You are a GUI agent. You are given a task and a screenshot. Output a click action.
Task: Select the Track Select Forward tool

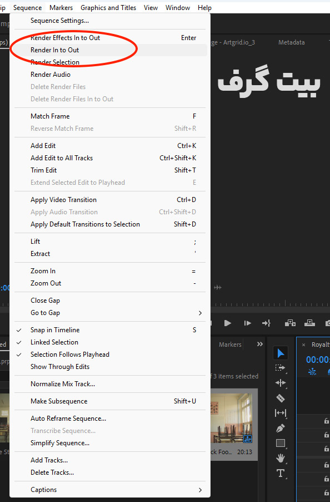click(x=281, y=368)
